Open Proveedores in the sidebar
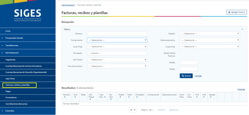249x115 pixels. pos(28,98)
